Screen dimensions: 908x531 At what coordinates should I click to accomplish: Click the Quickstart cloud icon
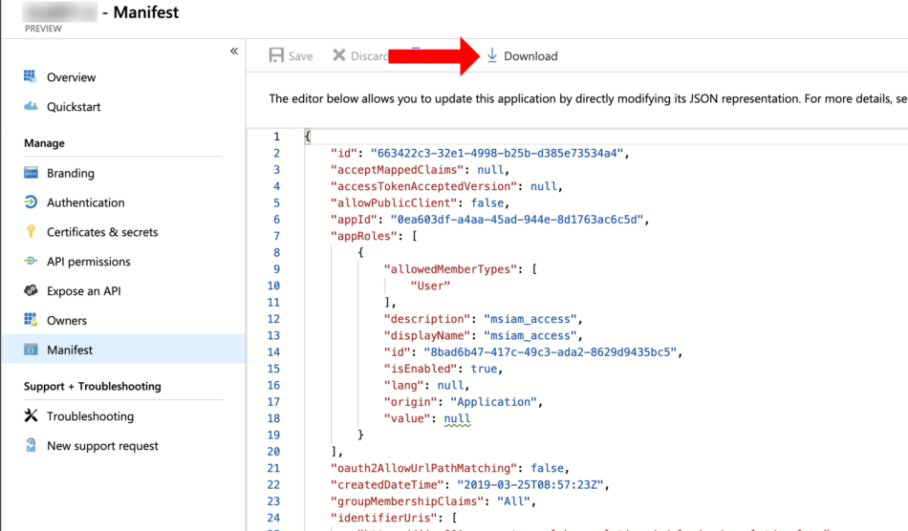[x=31, y=106]
